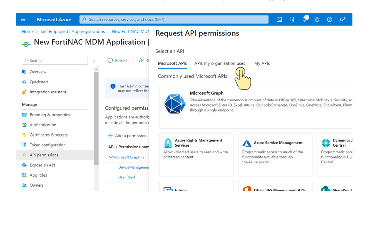Open the Home breadcrumb link
The width and height of the screenshot is (382, 226).
28,31
